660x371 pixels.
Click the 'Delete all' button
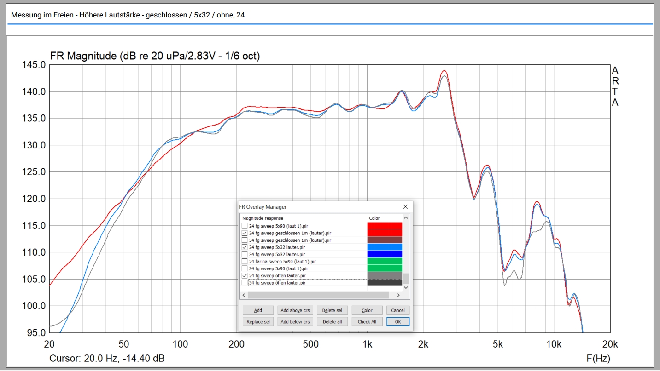click(x=332, y=322)
